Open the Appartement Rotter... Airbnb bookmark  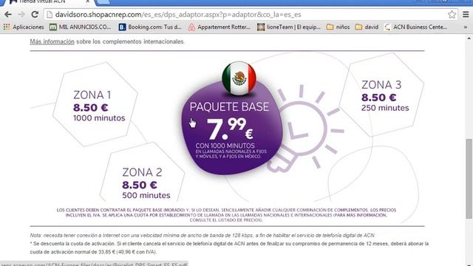pos(220,27)
